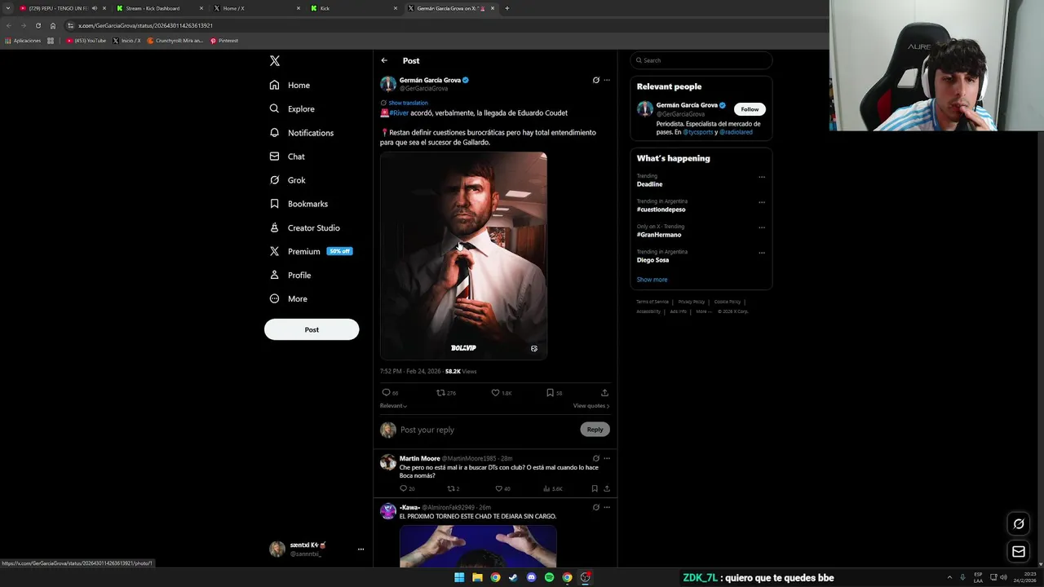Open the Coudet image in the post
This screenshot has width=1044, height=587.
tap(463, 255)
